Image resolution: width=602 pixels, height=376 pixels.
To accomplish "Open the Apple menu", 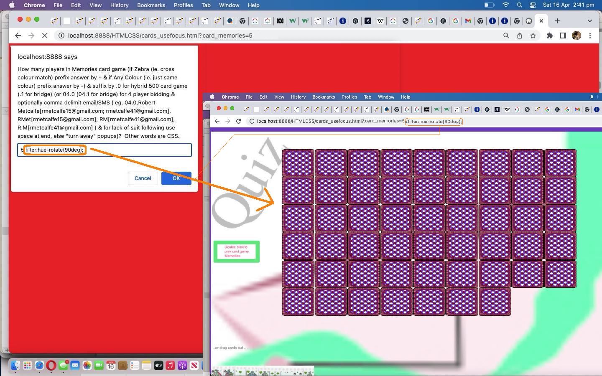I will (12, 5).
